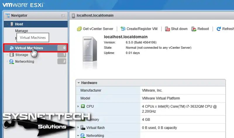234x138 pixels.
Task: Click the Manufacturer label in Hardware
Action: click(91, 90)
